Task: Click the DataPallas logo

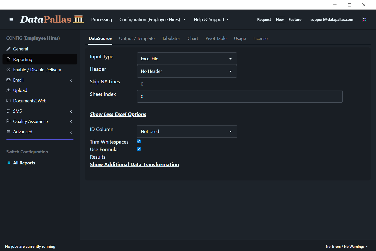Action: point(52,19)
